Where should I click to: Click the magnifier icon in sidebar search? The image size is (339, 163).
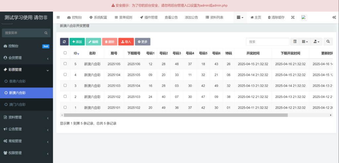click(46, 33)
